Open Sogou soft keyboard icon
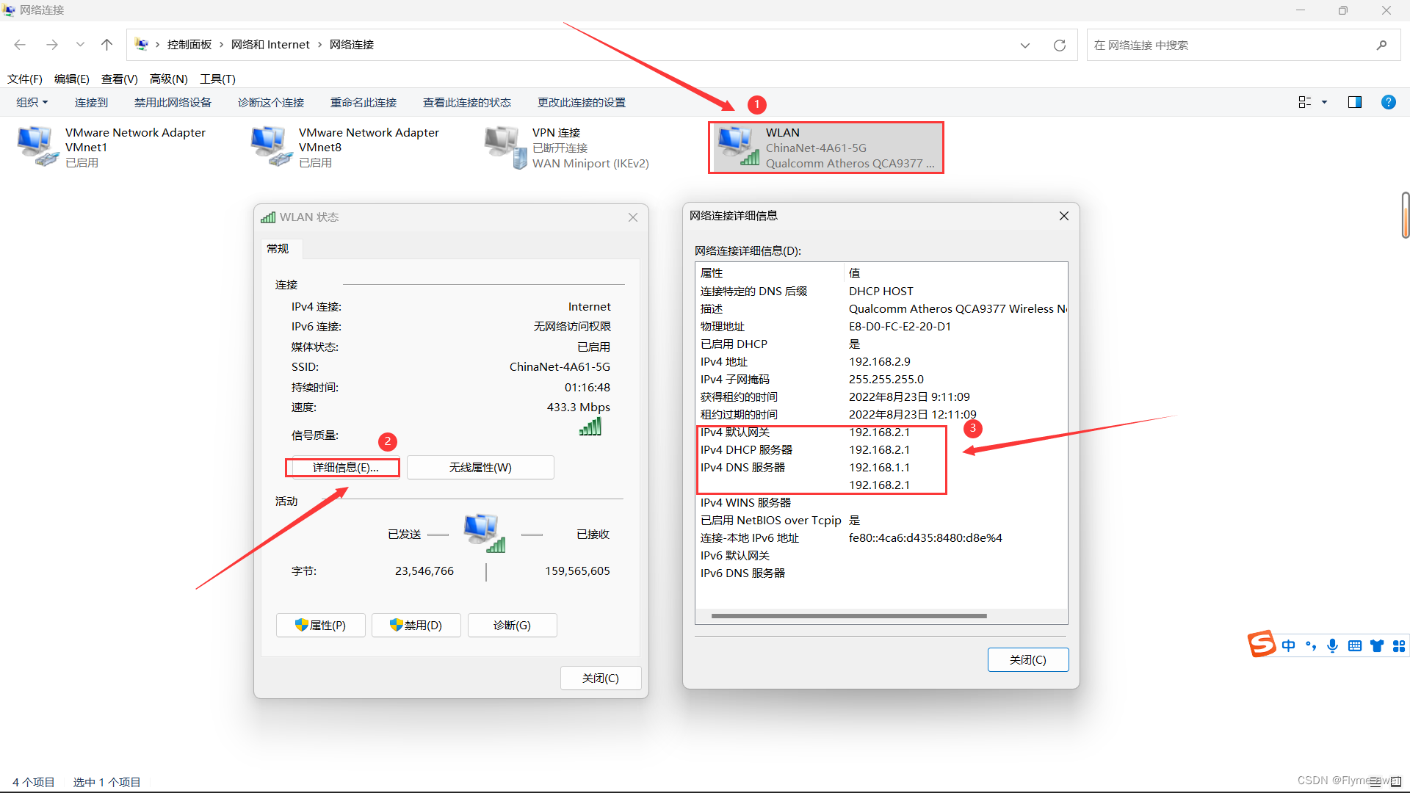Image resolution: width=1410 pixels, height=793 pixels. (x=1355, y=645)
